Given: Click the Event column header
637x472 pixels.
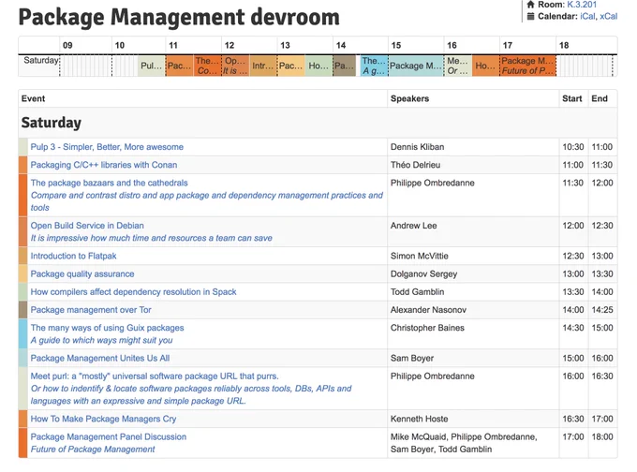Looking at the screenshot, I should 34,98.
